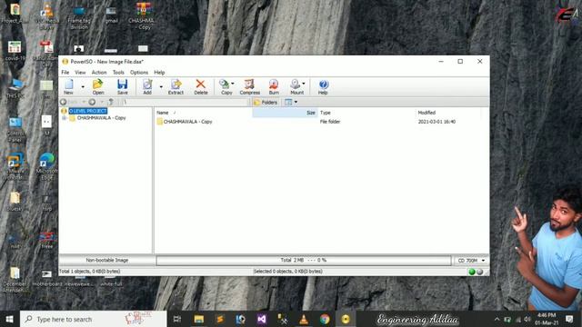Open the notification center icon
This screenshot has width=582, height=327.
coord(569,319)
